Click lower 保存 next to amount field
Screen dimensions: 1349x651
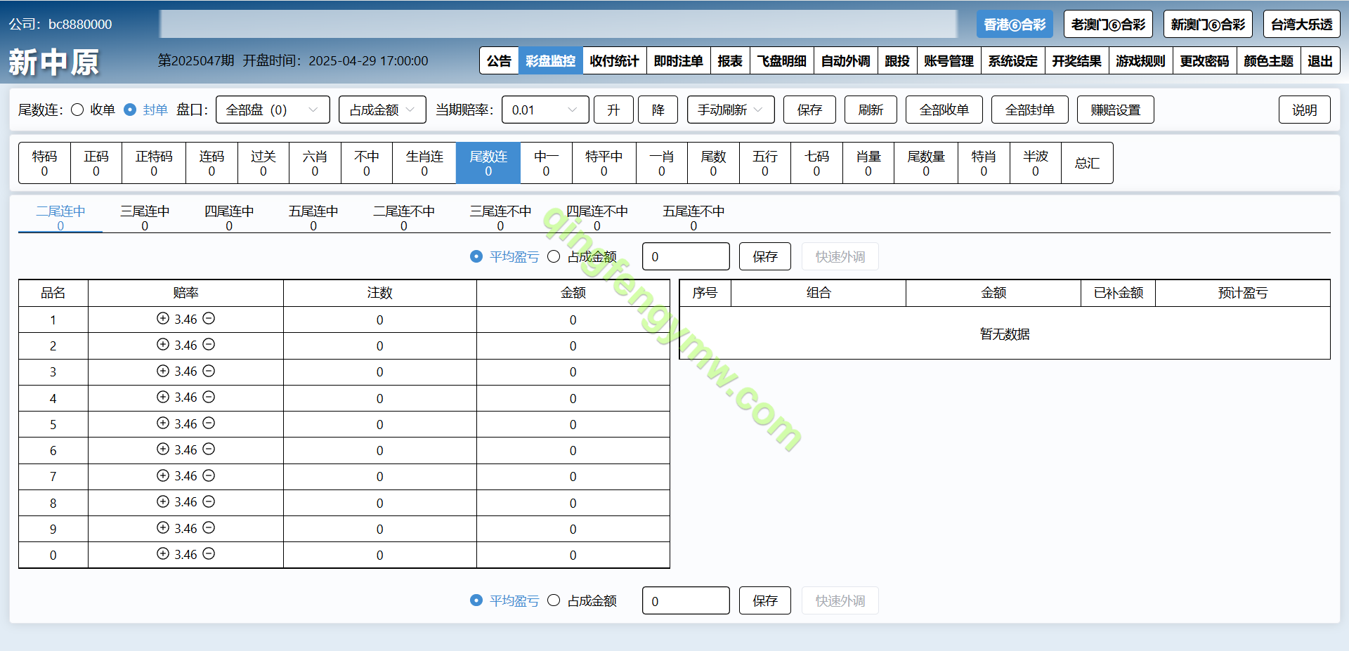(x=765, y=600)
